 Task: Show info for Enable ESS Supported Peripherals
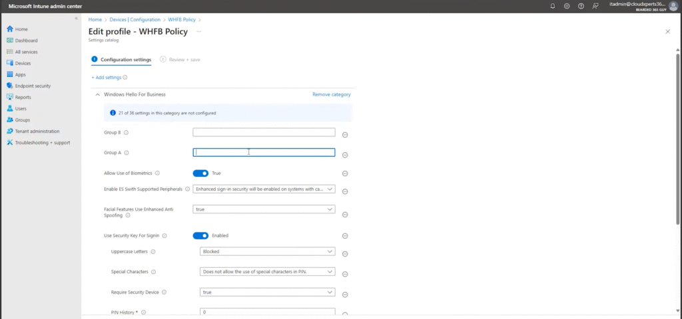pos(187,189)
